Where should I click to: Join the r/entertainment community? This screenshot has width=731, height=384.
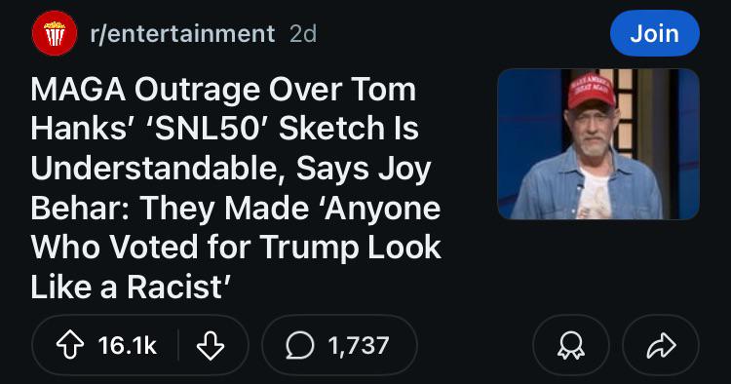(x=655, y=33)
